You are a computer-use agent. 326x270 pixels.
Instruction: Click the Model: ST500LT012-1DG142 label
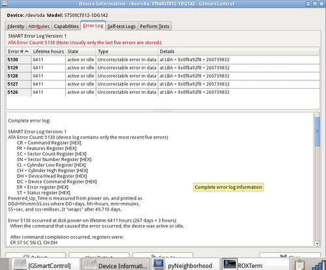(x=78, y=15)
